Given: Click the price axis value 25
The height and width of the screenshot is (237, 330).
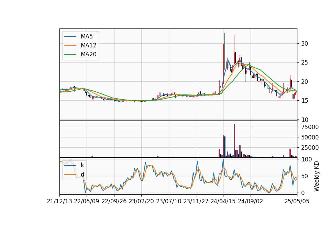Looking at the screenshot, I should click(x=305, y=63).
